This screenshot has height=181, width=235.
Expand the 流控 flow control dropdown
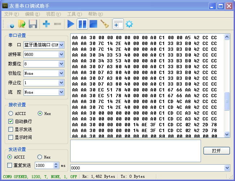61,92
